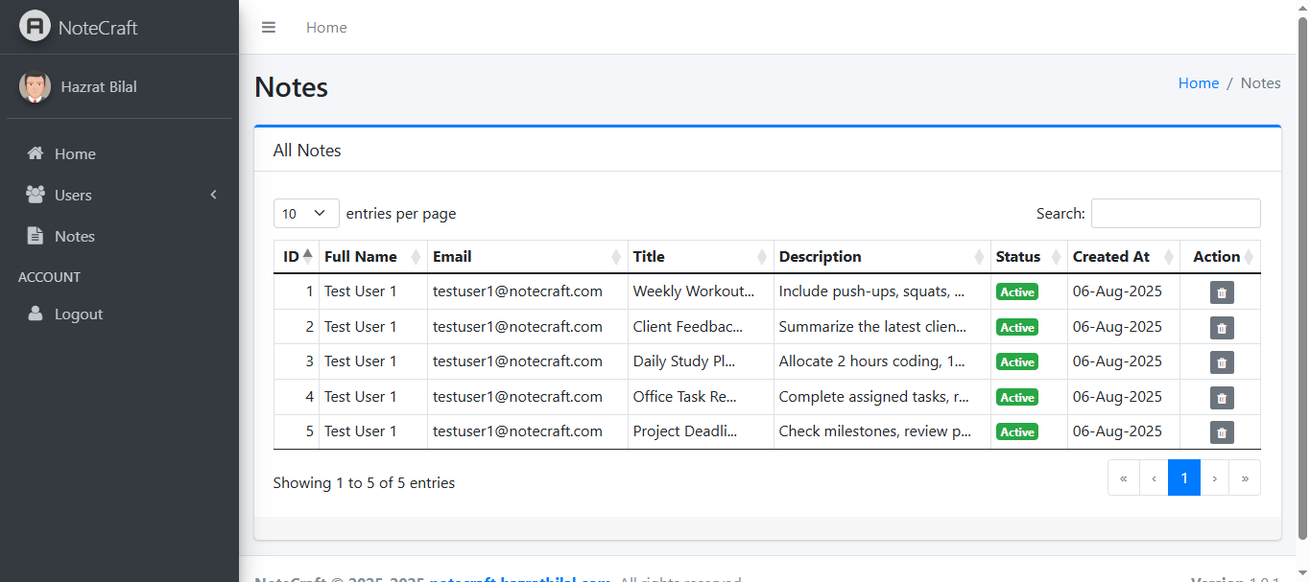Click the Active badge for Project Deadline note

[x=1017, y=432]
